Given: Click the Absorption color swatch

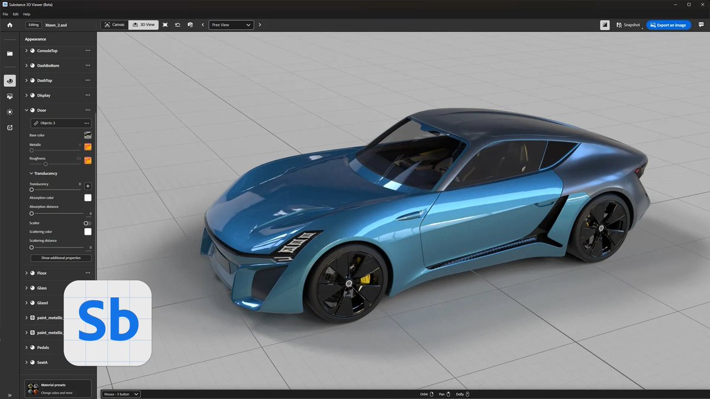Looking at the screenshot, I should 88,197.
